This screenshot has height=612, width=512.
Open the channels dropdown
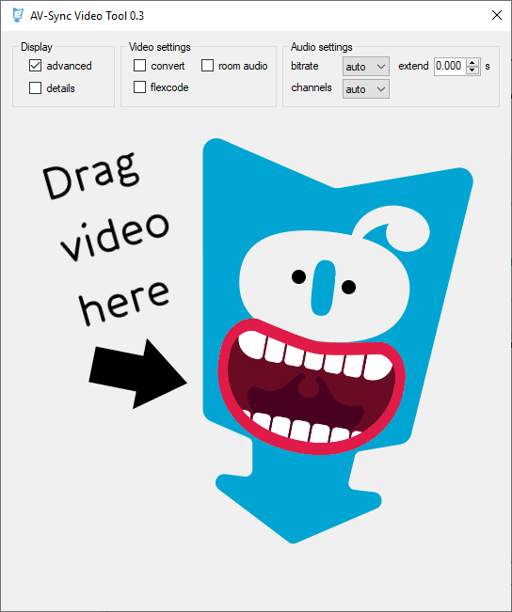coord(366,89)
